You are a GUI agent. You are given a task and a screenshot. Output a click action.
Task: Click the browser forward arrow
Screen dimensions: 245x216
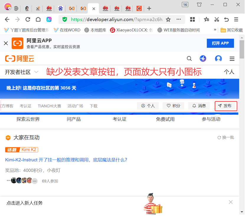pos(17,19)
